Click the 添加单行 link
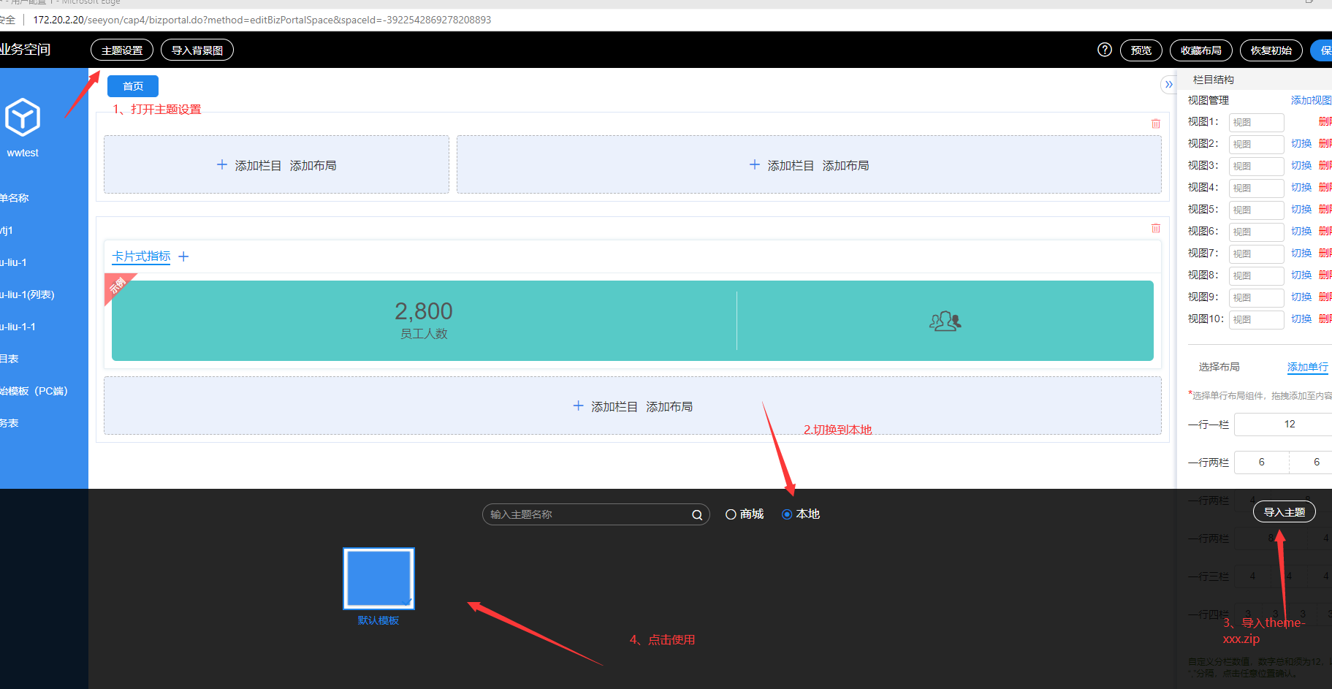The width and height of the screenshot is (1332, 689). tap(1307, 367)
